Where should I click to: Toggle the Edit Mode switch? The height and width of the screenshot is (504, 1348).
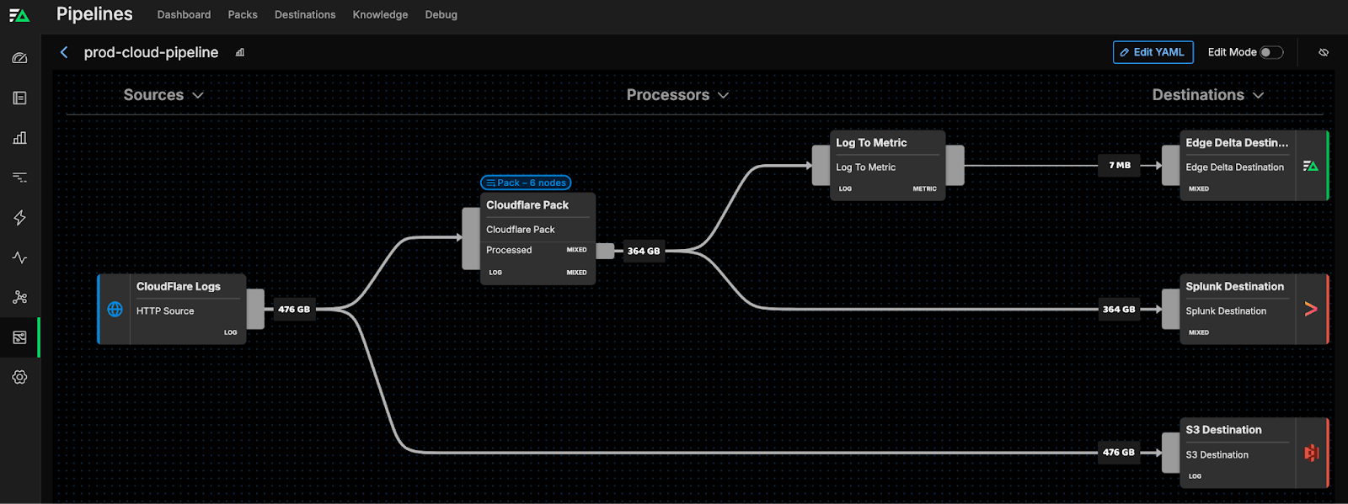[1270, 52]
